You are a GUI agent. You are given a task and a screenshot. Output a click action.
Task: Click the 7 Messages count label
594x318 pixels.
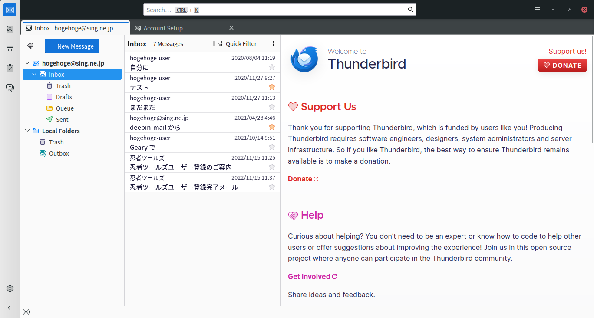click(168, 44)
